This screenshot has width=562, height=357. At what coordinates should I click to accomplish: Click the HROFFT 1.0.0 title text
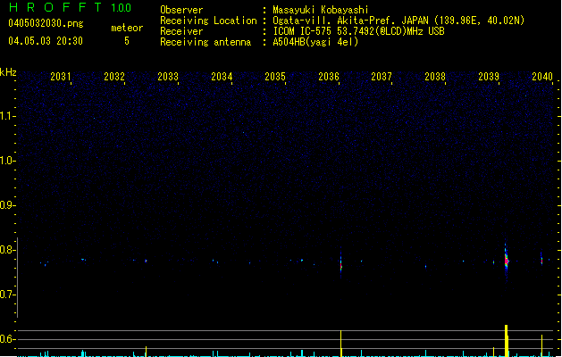(x=71, y=7)
